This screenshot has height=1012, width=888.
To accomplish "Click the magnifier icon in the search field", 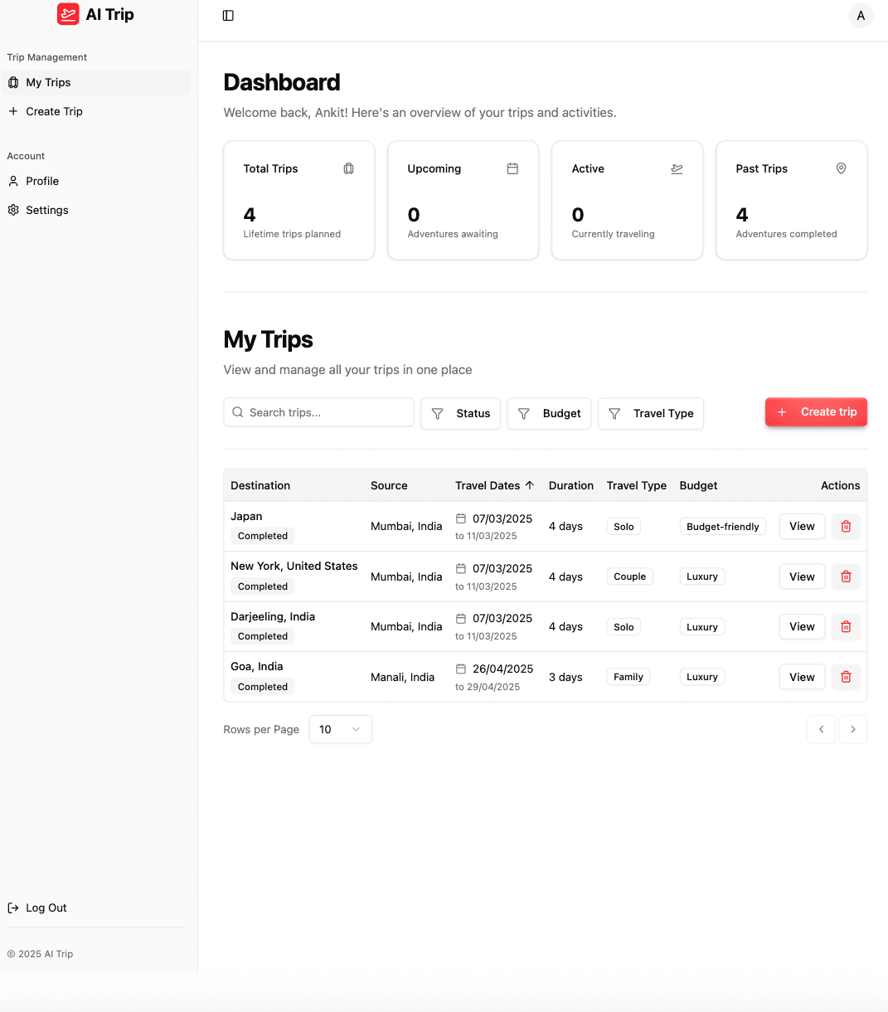I will coord(238,411).
